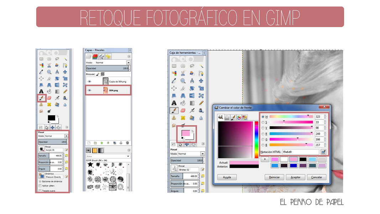Screen dimensions: 380x214
Task: Click the Ayuda button
Action: click(227, 177)
